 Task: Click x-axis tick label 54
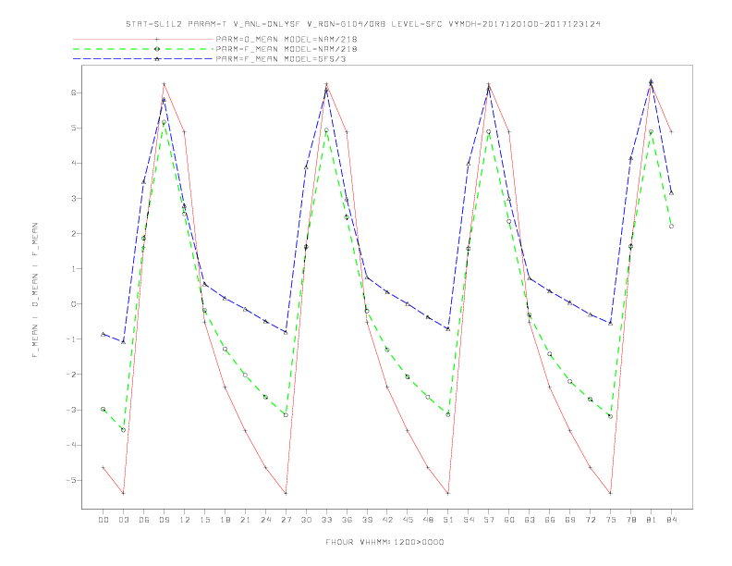(x=469, y=520)
